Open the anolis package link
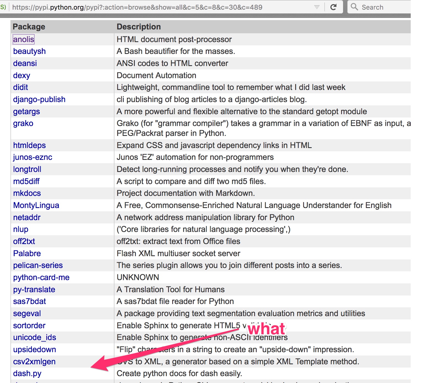This screenshot has height=383, width=422. (x=24, y=39)
